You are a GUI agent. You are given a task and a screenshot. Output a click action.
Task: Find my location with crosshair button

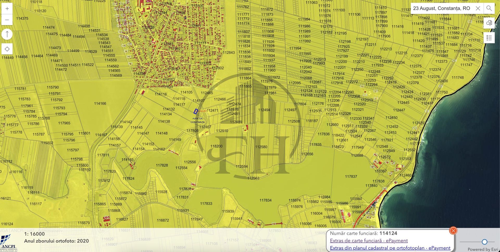tap(7, 49)
